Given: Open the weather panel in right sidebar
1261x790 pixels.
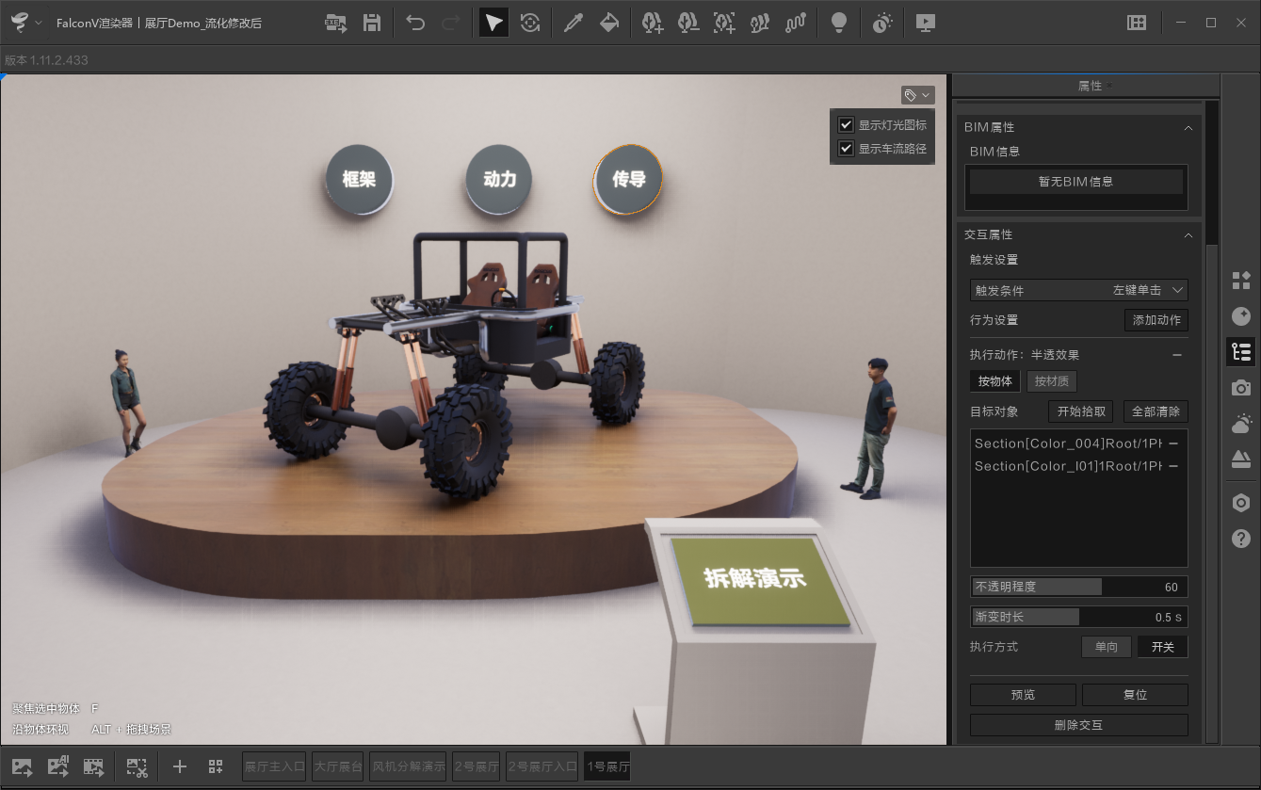Looking at the screenshot, I should point(1241,424).
